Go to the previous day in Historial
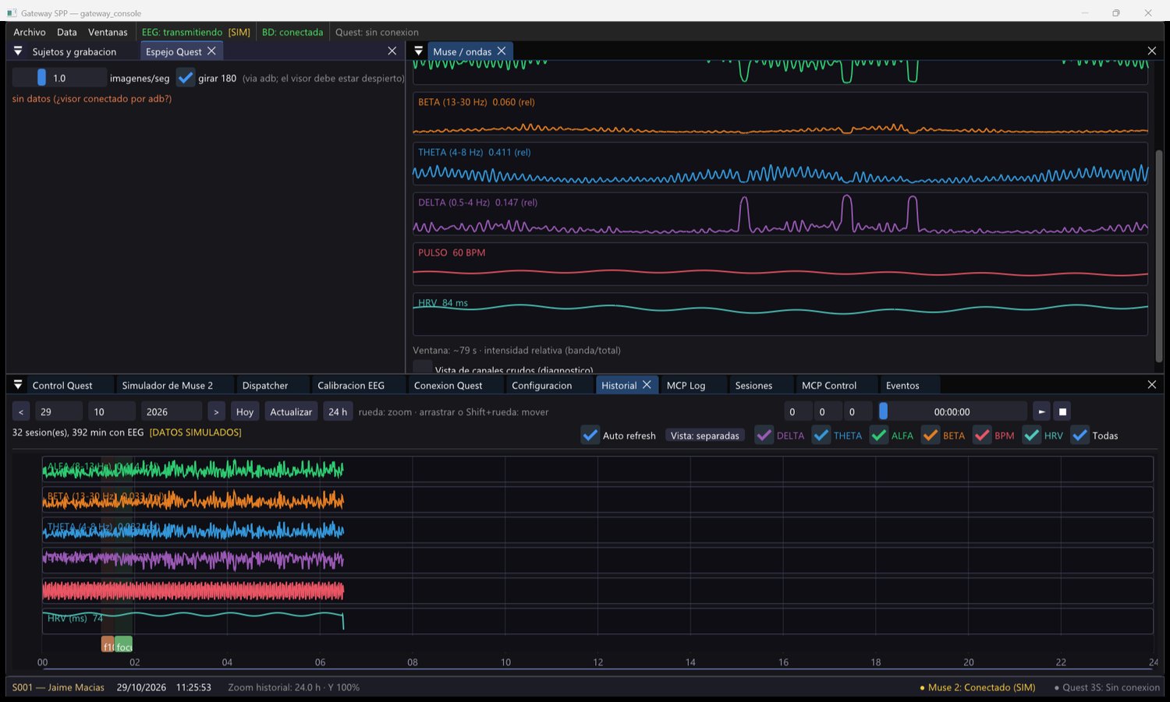This screenshot has width=1170, height=702. 21,411
